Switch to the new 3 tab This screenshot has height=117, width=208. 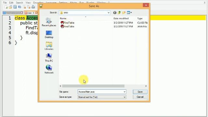click(x=31, y=13)
